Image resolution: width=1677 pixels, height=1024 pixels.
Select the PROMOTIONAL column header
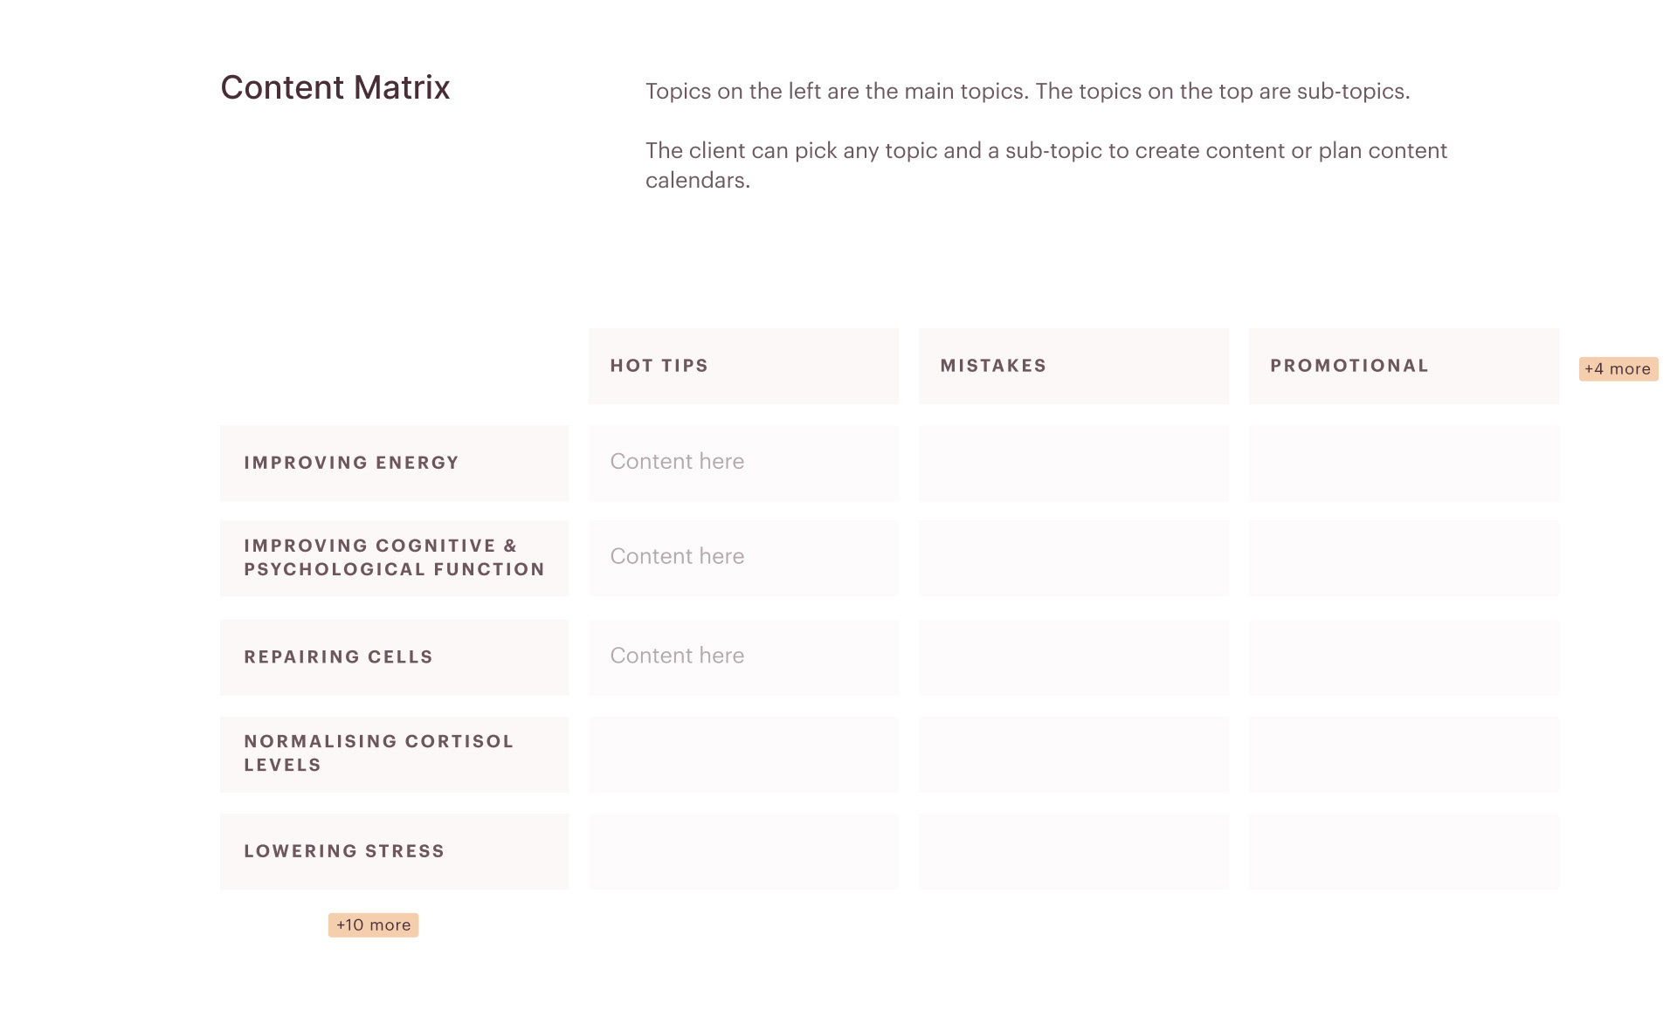point(1404,366)
